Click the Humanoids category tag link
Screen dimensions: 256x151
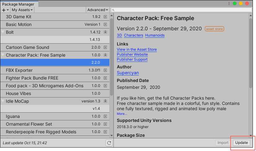tap(155, 35)
